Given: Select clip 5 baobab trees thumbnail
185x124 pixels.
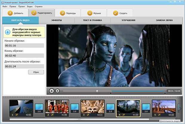Looking at the screenshot, I should pyautogui.click(x=164, y=108).
